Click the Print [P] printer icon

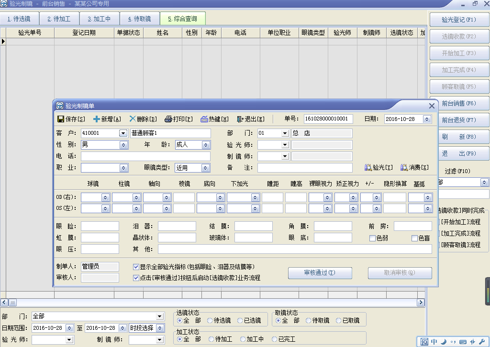tap(168, 119)
